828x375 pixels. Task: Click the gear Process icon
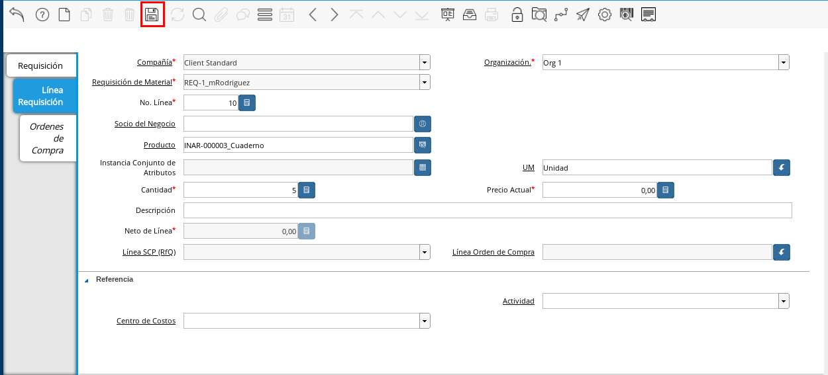click(x=604, y=15)
